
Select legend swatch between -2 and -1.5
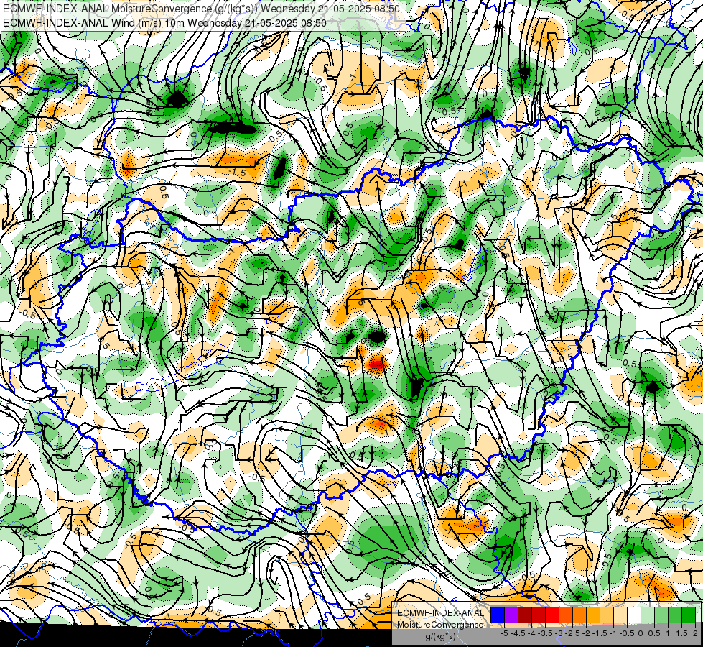click(x=593, y=615)
